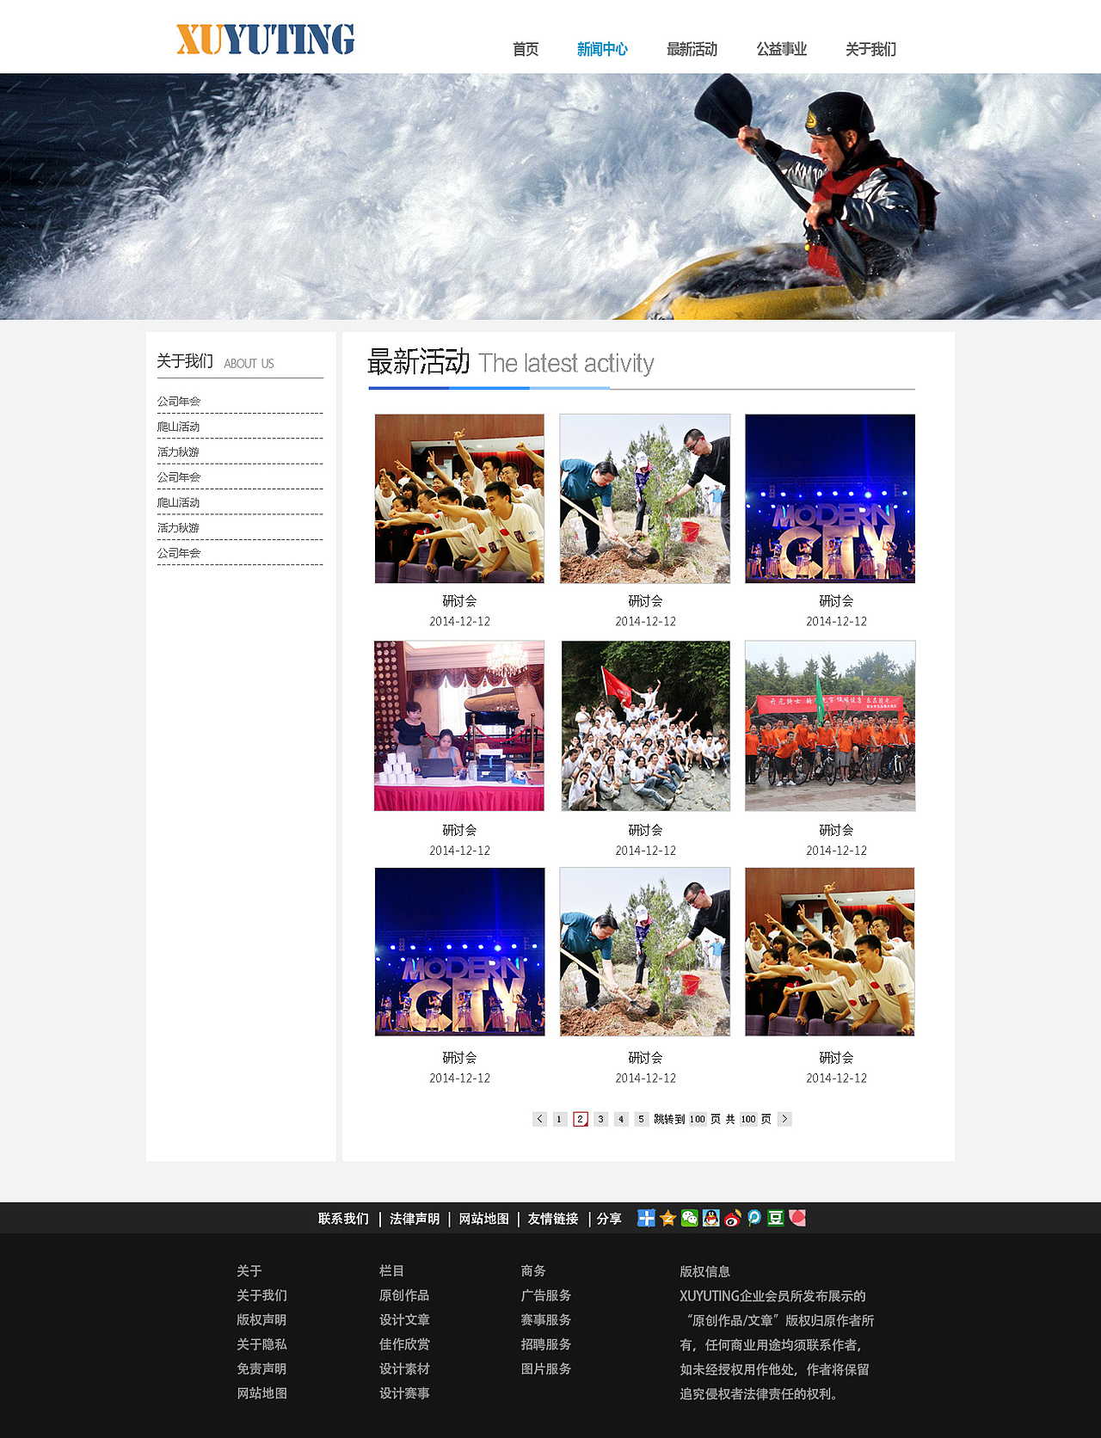Share via the Tencent Weibo icon

click(753, 1218)
